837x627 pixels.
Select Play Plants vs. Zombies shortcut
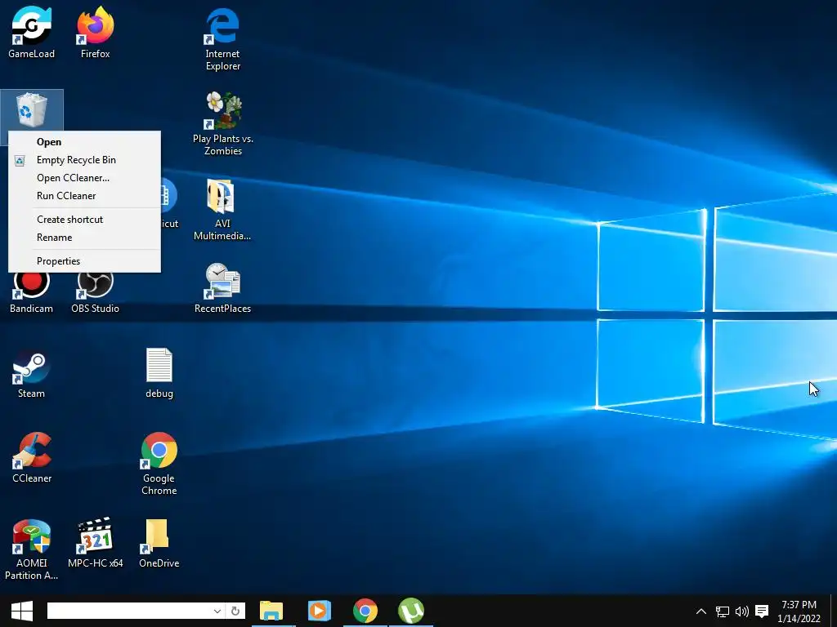click(x=222, y=124)
